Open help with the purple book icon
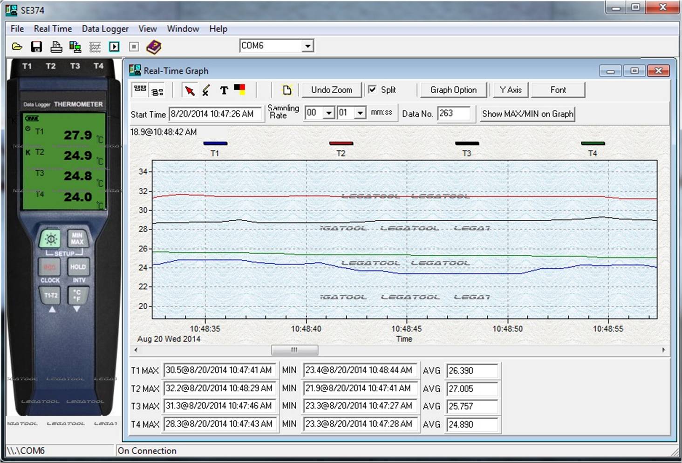The width and height of the screenshot is (682, 463). 153,47
